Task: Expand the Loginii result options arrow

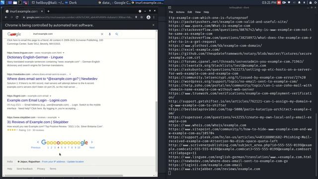Action: (50, 96)
